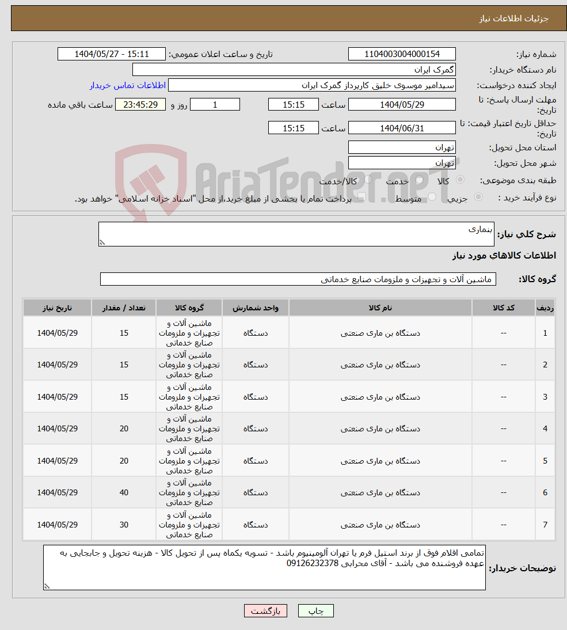The width and height of the screenshot is (567, 630).
Task: Click product name in row 1
Action: (x=380, y=333)
